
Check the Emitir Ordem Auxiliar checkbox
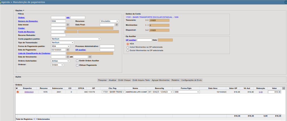pyautogui.click(x=77, y=61)
